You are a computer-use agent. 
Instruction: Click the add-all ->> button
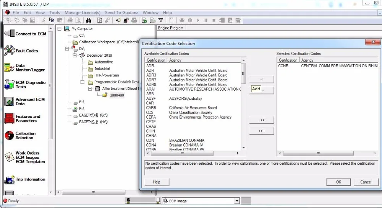(261, 120)
